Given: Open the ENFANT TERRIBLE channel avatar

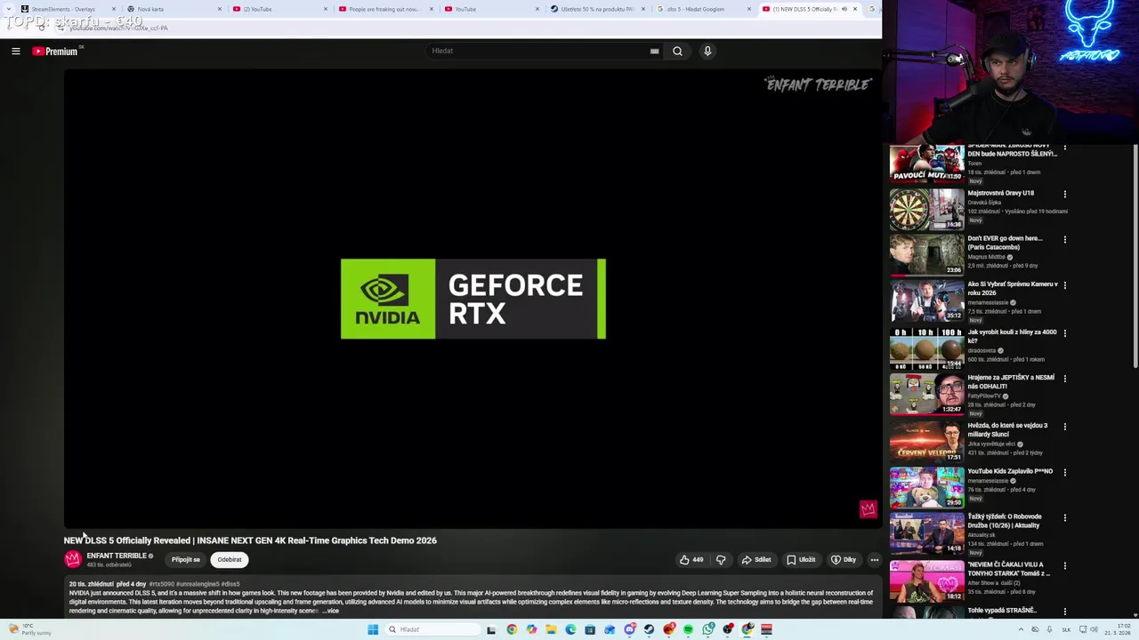Looking at the screenshot, I should (73, 559).
